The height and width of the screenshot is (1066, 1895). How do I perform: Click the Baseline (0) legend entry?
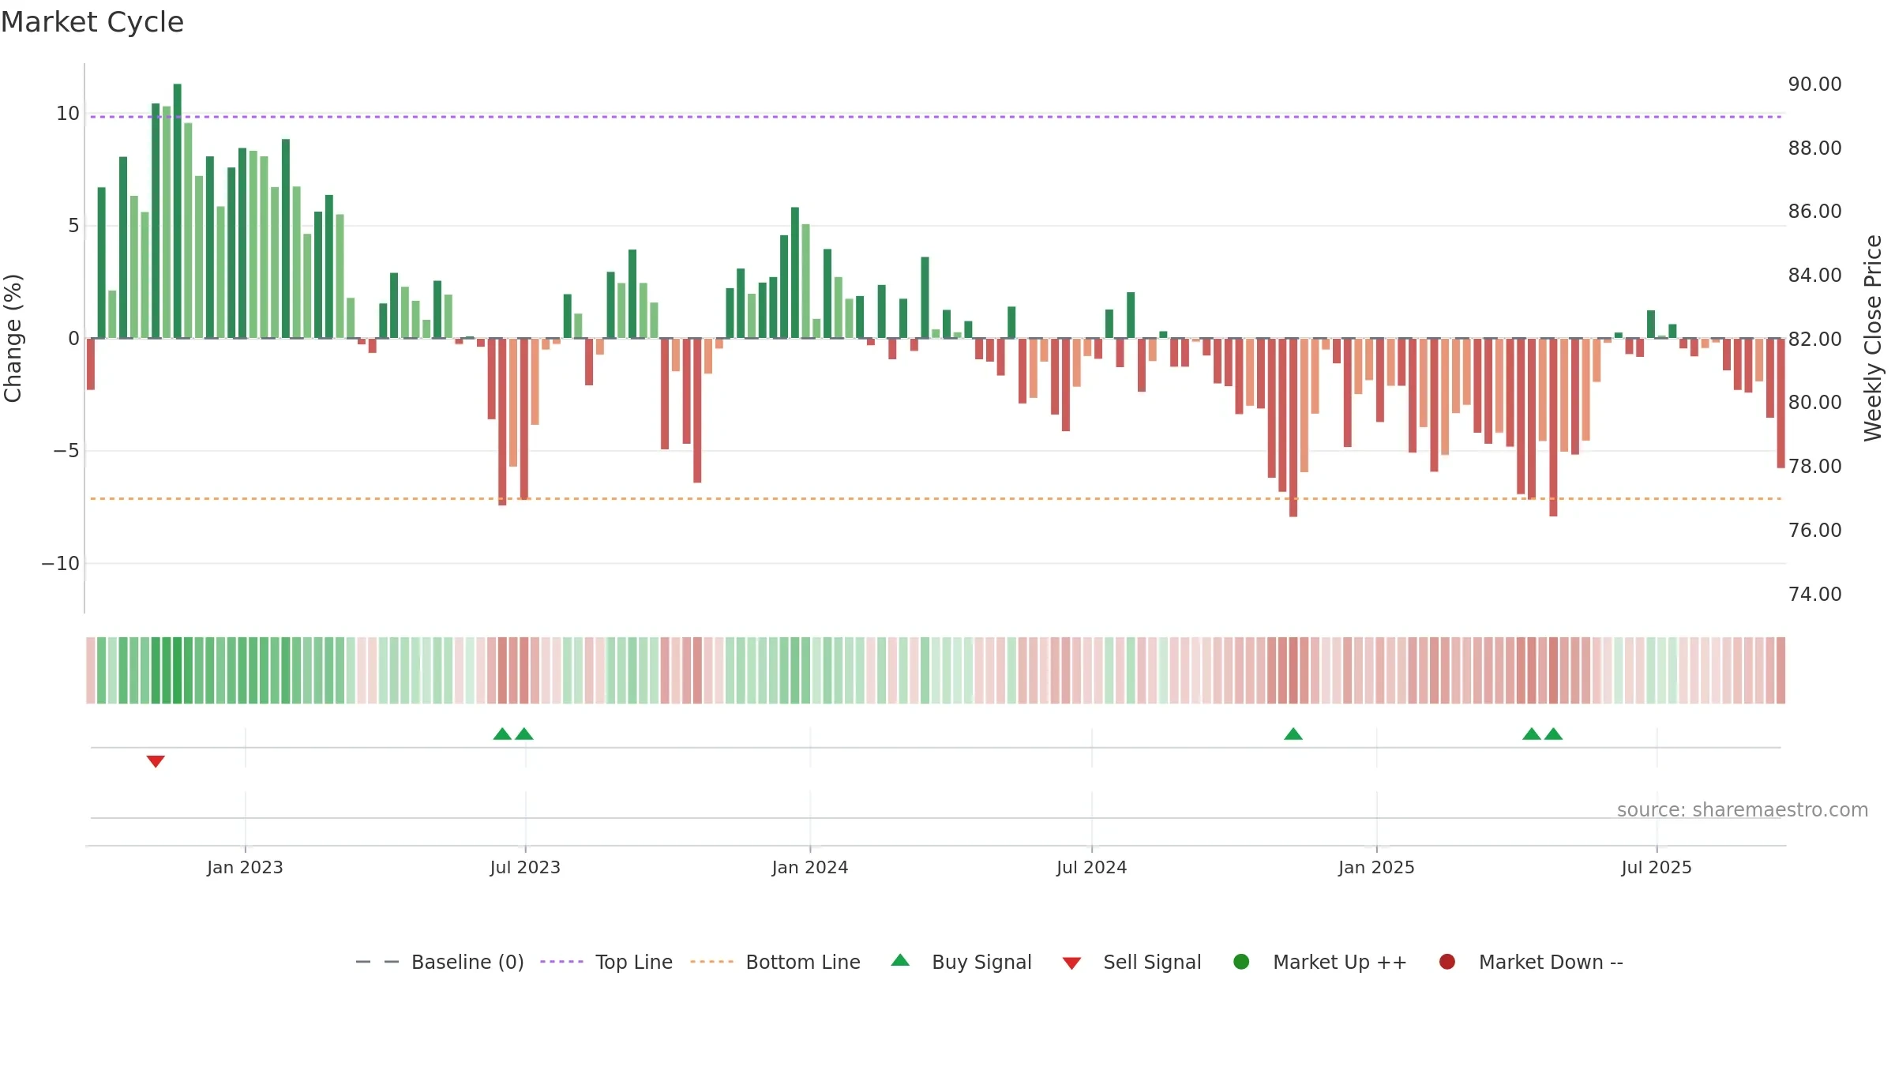[440, 962]
